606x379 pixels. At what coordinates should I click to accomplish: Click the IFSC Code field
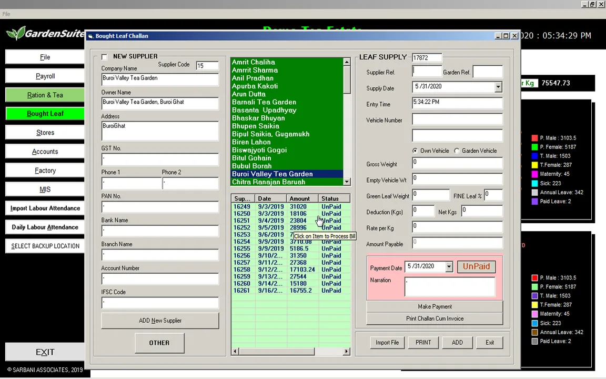tap(160, 303)
